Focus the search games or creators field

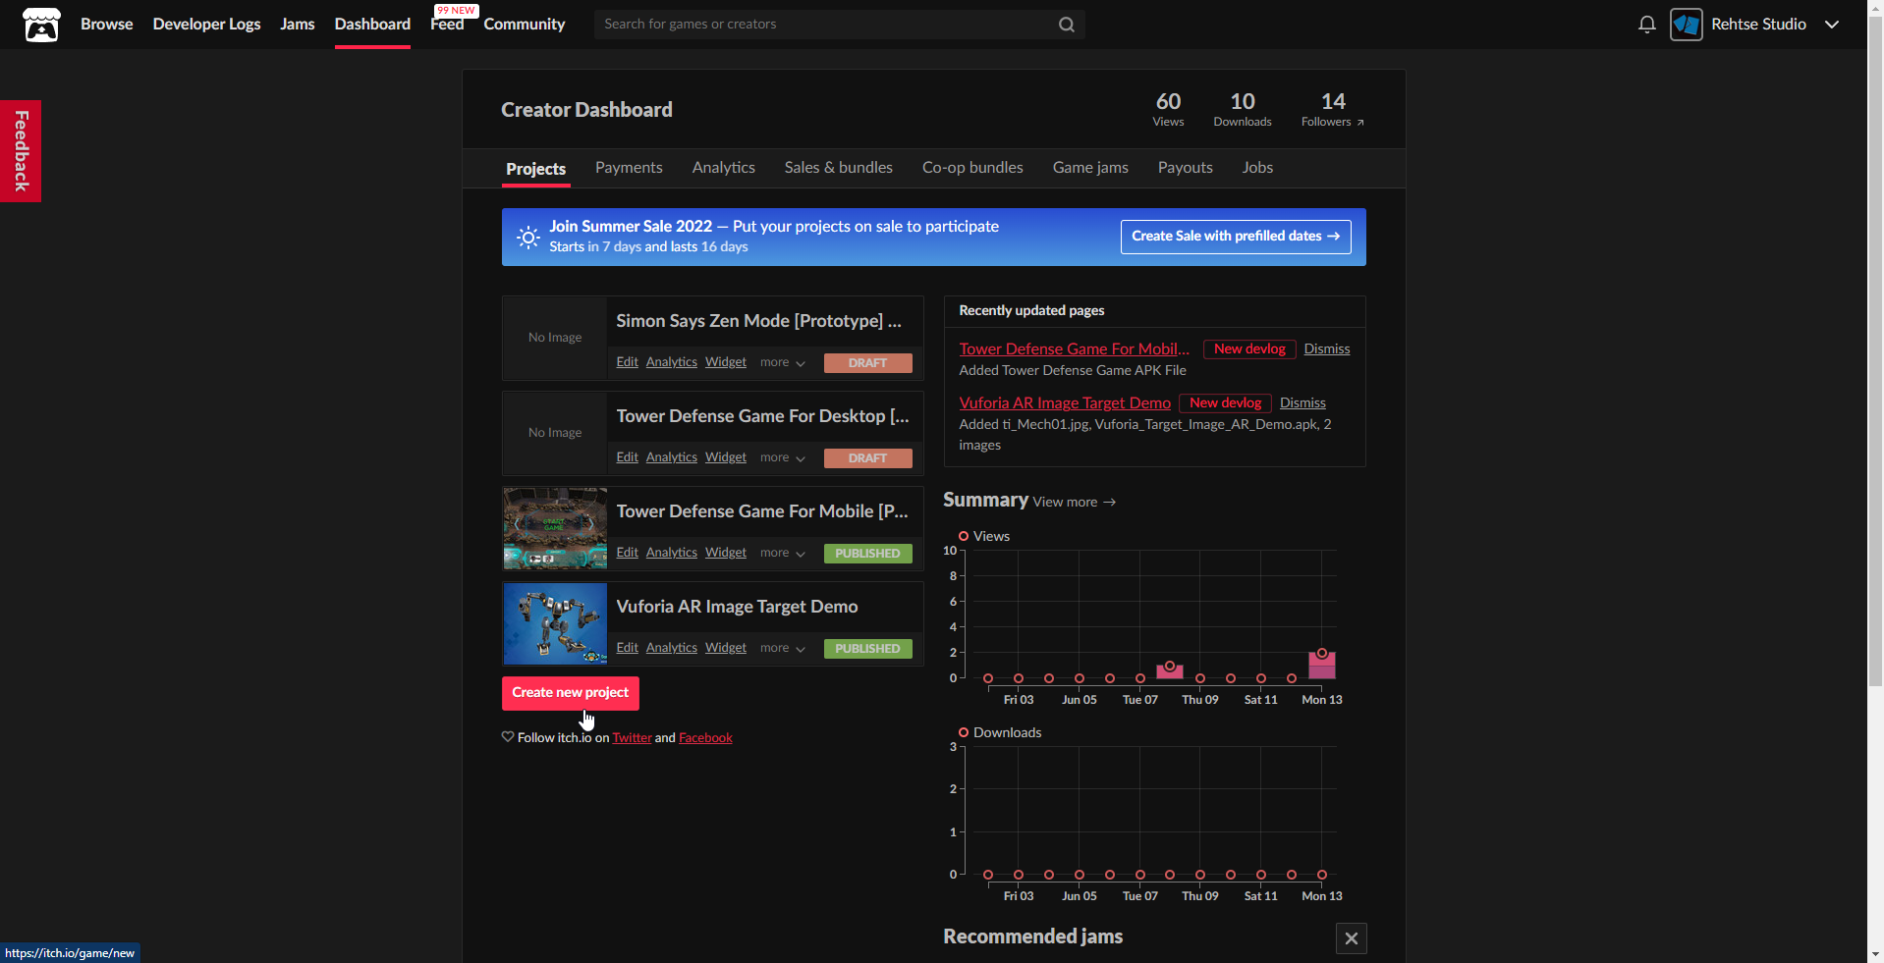click(825, 25)
